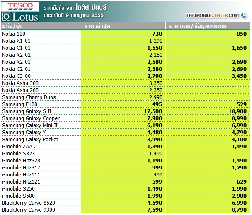Select the Nokia X2-01 model name
Image resolution: width=252 pixels, height=215 pixels.
tap(16, 62)
